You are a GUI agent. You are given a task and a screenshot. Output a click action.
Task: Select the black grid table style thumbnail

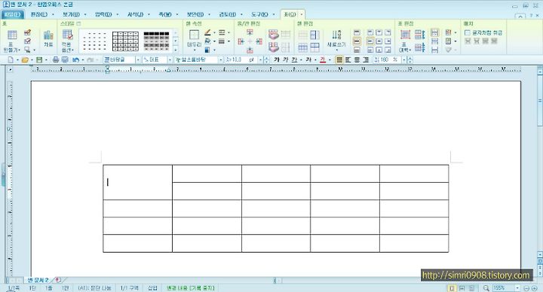[x=125, y=41]
